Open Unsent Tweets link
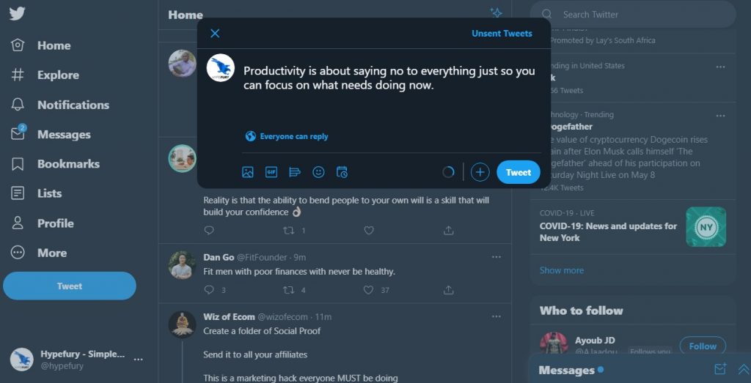751x383 pixels. coord(502,33)
